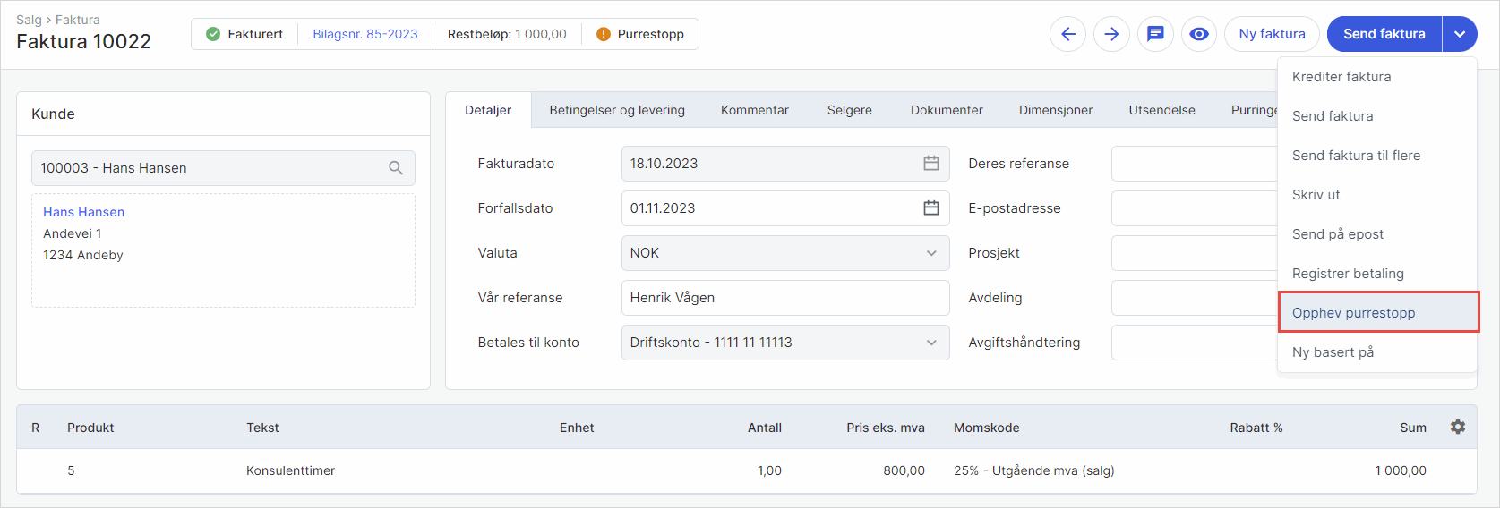
Task: Switch to Betingelser og levering tab
Action: click(617, 110)
